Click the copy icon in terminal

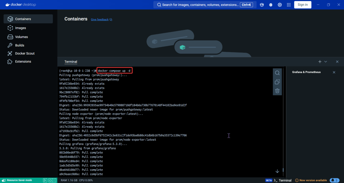[277, 82]
